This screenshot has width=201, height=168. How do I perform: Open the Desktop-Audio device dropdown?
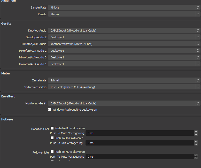[x=121, y=30]
